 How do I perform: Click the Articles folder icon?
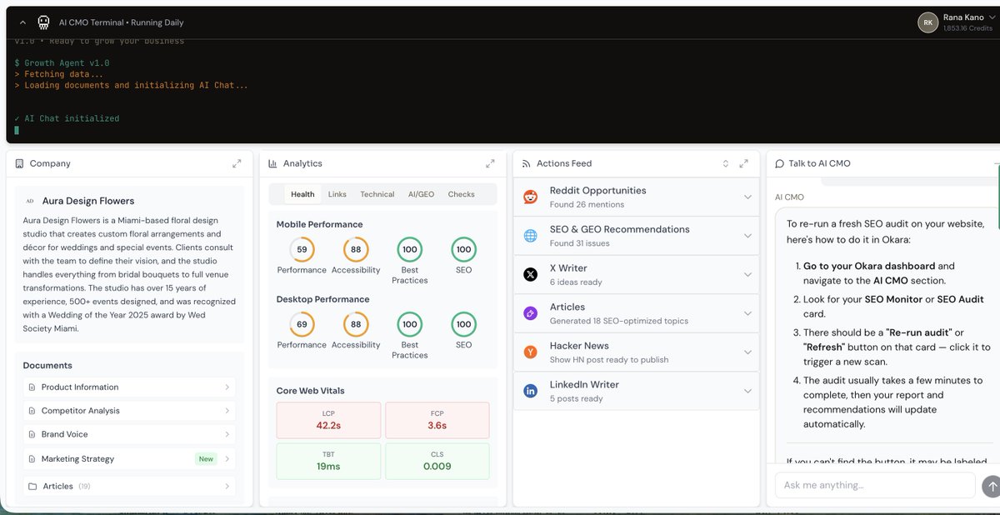tap(32, 486)
